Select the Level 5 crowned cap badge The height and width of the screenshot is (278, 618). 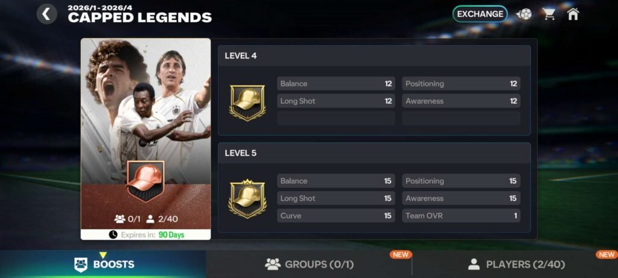coord(247,198)
